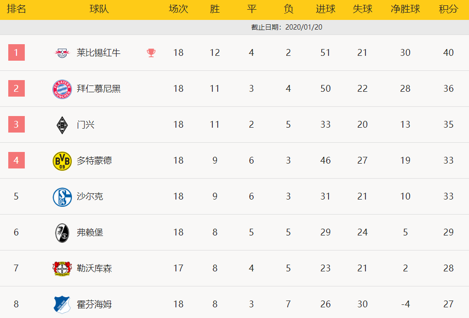The height and width of the screenshot is (318, 469).
Task: Sort by 净胜球 column header
Action: [x=405, y=9]
